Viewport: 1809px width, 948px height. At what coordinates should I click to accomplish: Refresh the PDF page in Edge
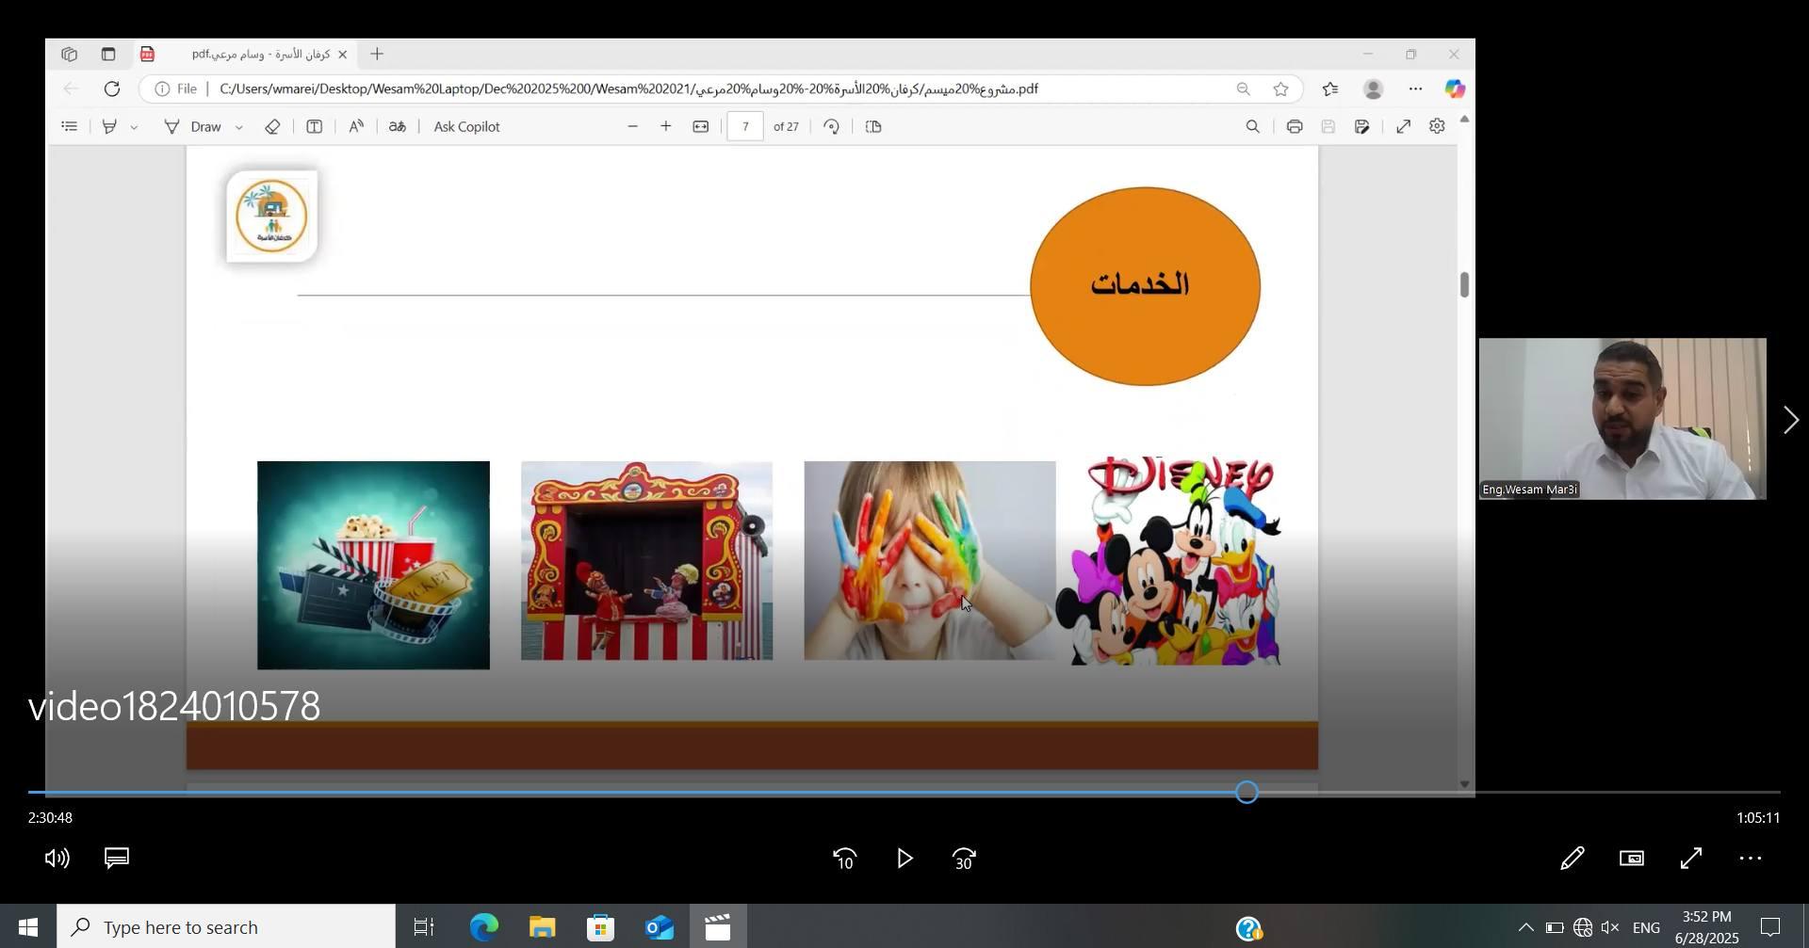tap(111, 88)
